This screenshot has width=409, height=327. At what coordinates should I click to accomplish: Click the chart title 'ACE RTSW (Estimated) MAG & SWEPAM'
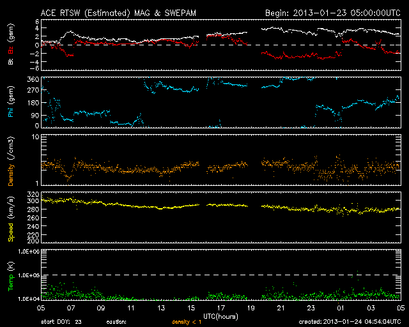(x=118, y=13)
